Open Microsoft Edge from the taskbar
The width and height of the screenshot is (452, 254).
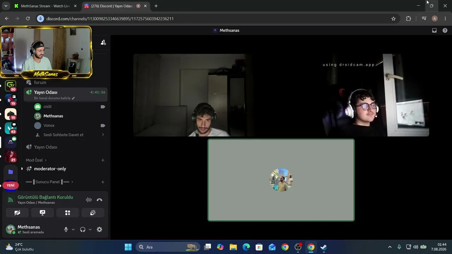[246, 247]
